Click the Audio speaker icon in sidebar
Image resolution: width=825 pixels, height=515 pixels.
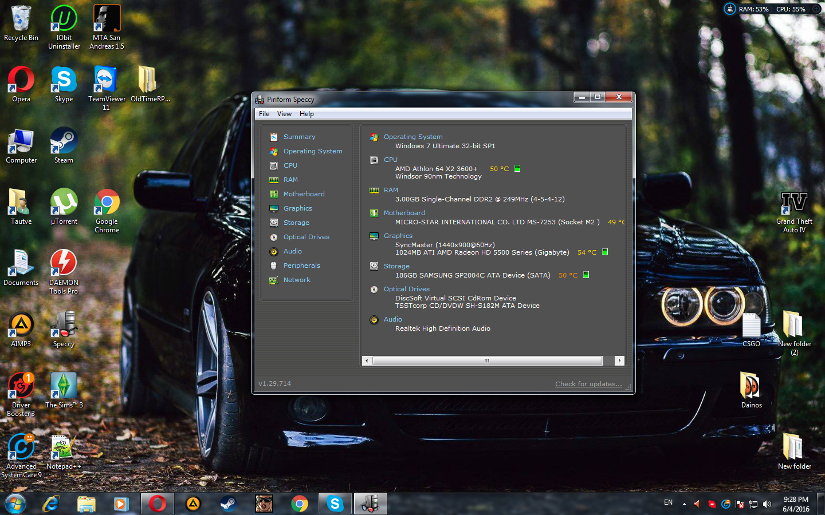[x=274, y=251]
